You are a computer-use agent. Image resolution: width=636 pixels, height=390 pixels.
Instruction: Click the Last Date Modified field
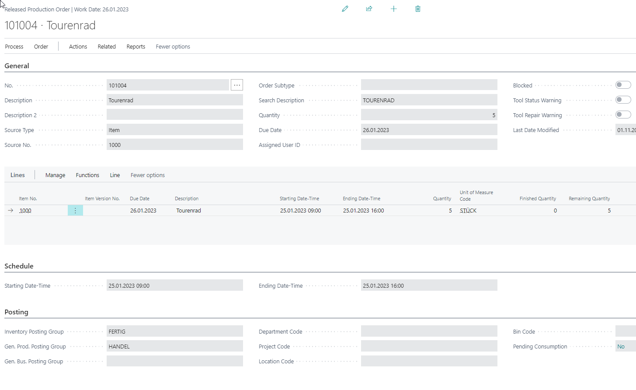click(x=626, y=129)
